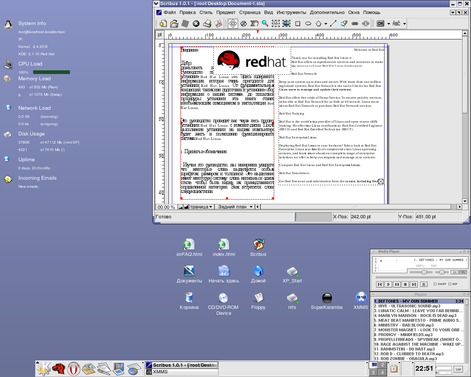The width and height of the screenshot is (471, 377).
Task: Open the K menu start button
Action: point(43,369)
